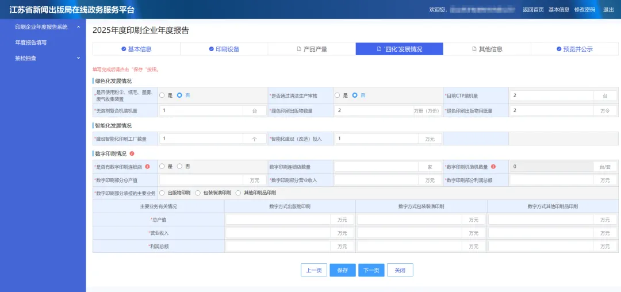Click 总产值 field under 数字方式其他印刷品印刷
This screenshot has height=292, width=621.
click(x=541, y=220)
